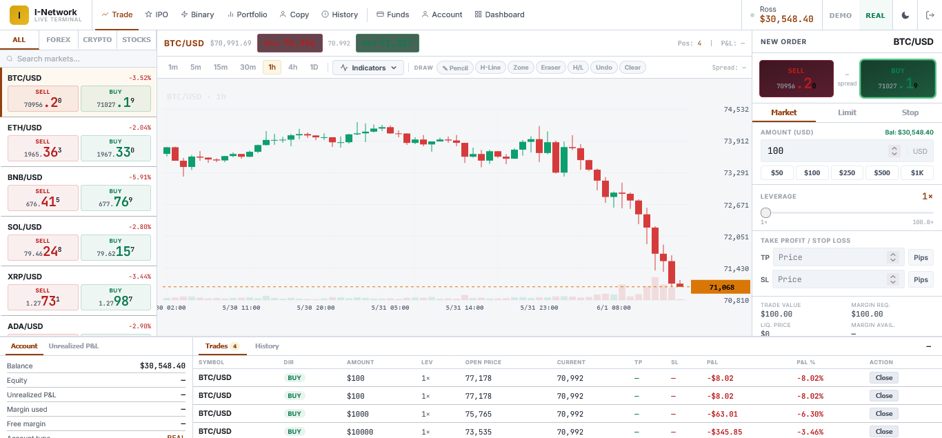Click ETH/USD Sell price tile
942x438 pixels.
point(43,148)
